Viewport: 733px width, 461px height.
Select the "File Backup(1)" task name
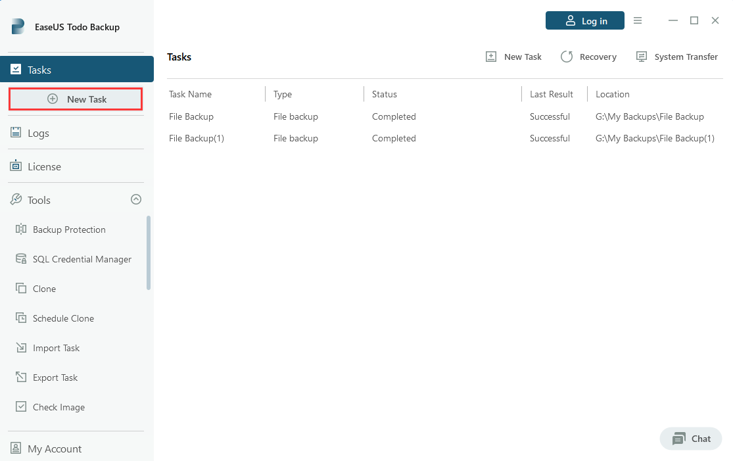[197, 138]
